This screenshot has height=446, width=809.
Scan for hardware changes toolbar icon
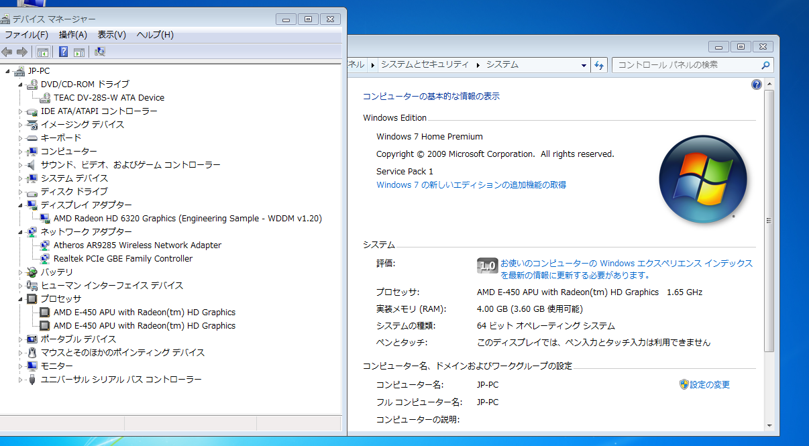[x=100, y=52]
